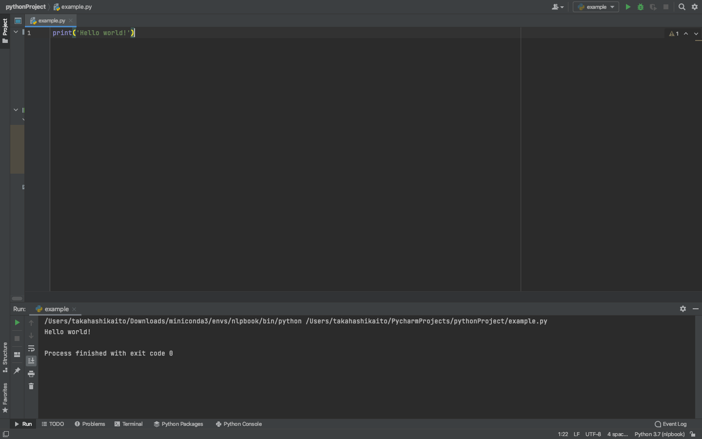Run the example script with the green Run arrow
Viewport: 702px width, 439px height.
pos(628,7)
